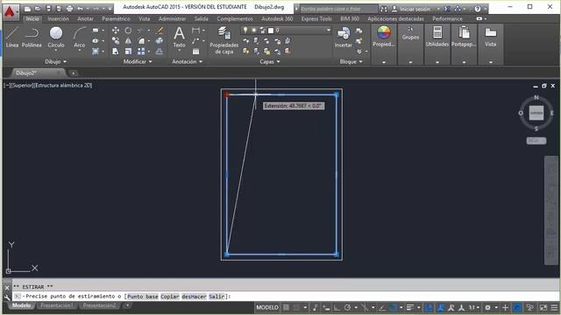Expand the Propiedades panel dropdown
Screen dimensions: 561x315
(384, 62)
